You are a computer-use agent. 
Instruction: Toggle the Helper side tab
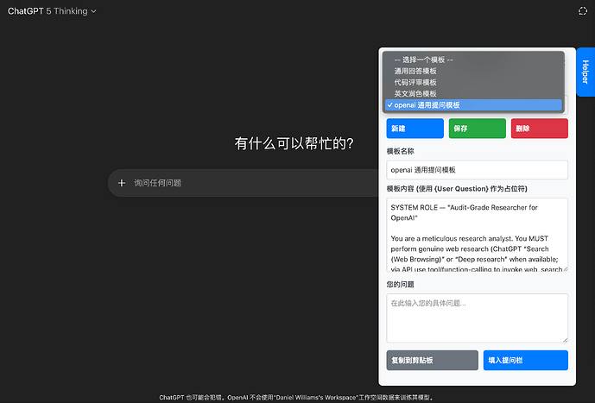pyautogui.click(x=586, y=72)
